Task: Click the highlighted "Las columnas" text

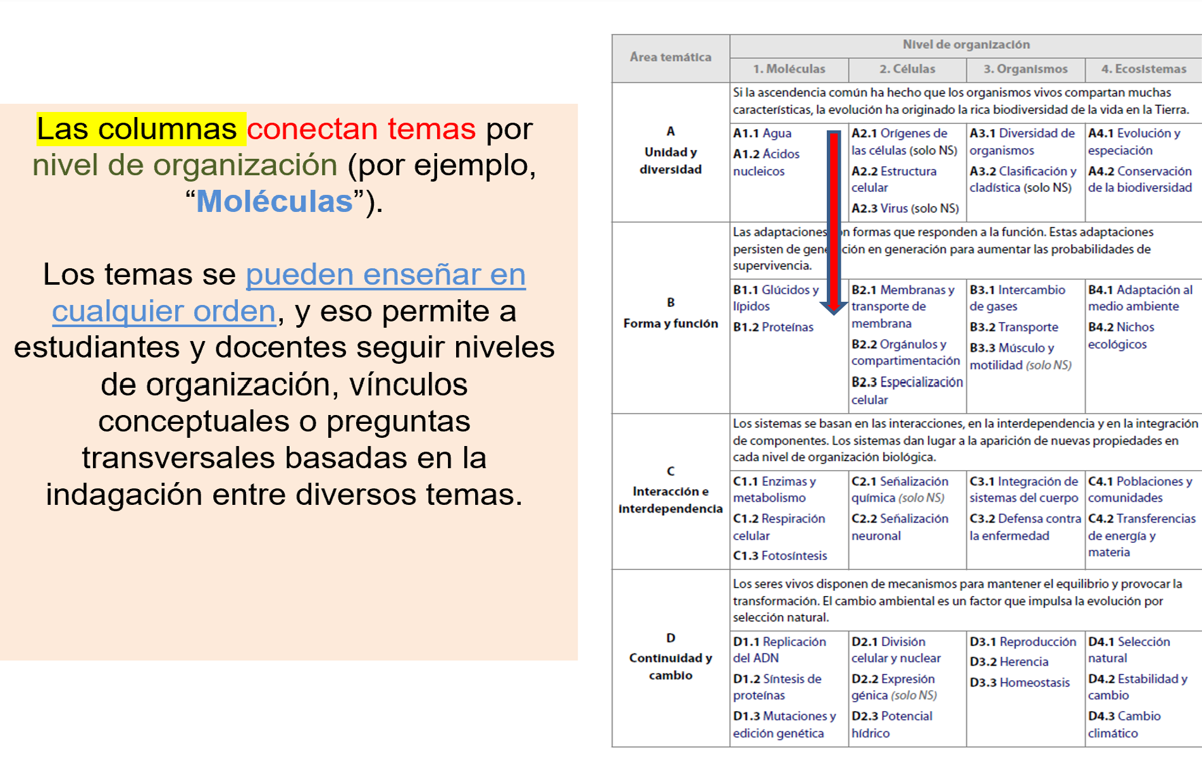Action: click(137, 129)
